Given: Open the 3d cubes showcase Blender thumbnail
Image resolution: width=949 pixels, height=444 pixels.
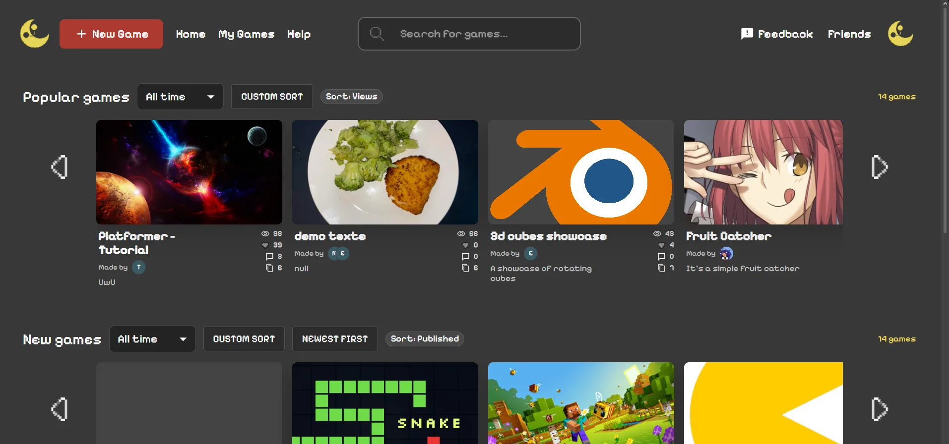Looking at the screenshot, I should pos(581,172).
